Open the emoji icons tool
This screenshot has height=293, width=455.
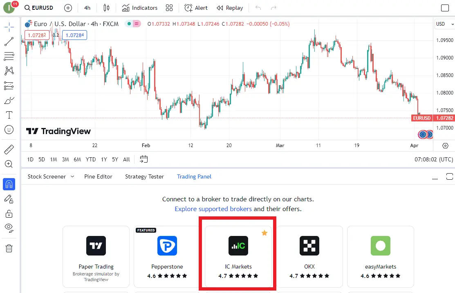(9, 130)
